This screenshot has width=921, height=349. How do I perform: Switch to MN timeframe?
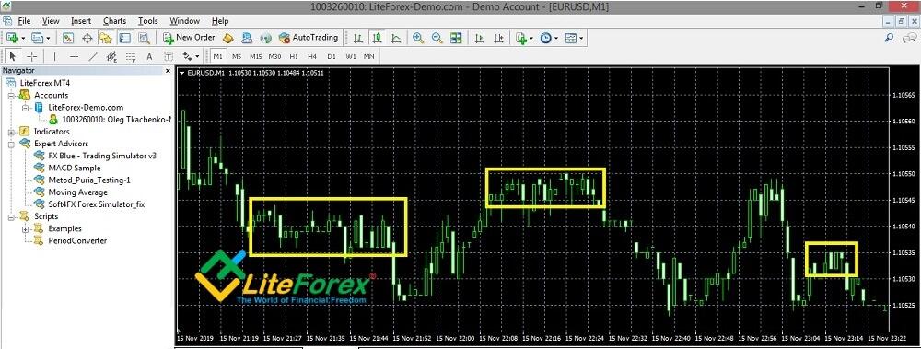(369, 56)
